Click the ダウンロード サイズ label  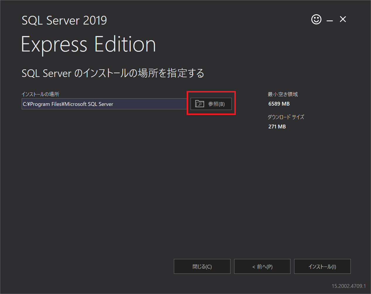pos(286,117)
